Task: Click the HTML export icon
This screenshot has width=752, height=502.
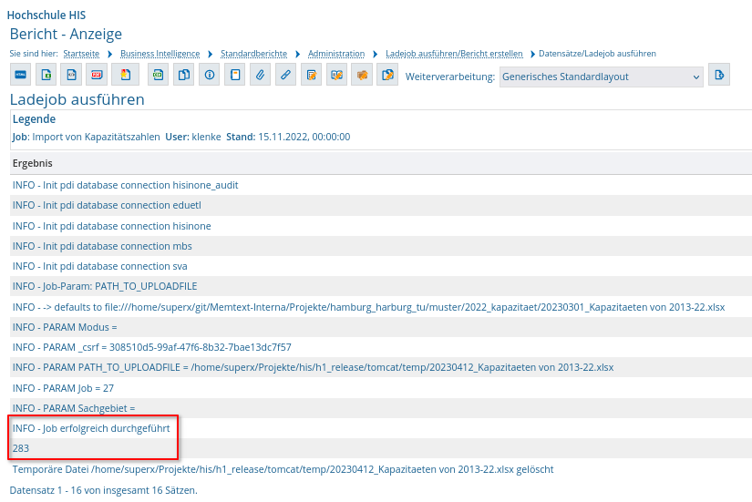Action: [x=21, y=75]
